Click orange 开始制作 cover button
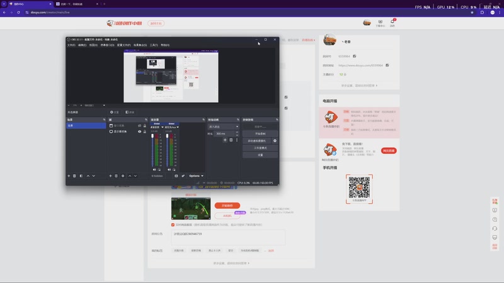 coord(227,206)
